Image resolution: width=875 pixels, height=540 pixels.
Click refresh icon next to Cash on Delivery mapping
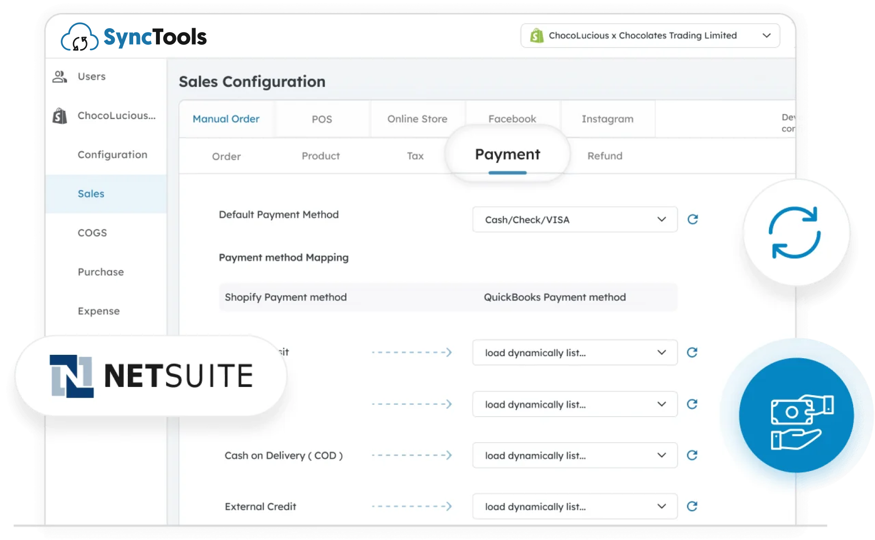coord(692,455)
